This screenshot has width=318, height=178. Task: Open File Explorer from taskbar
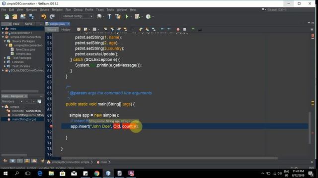[x=51, y=174]
